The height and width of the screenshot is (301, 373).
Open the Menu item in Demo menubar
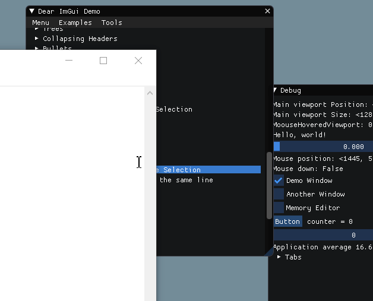(x=40, y=23)
